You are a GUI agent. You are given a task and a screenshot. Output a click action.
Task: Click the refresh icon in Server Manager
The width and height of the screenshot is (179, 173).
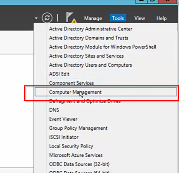[x=47, y=18]
